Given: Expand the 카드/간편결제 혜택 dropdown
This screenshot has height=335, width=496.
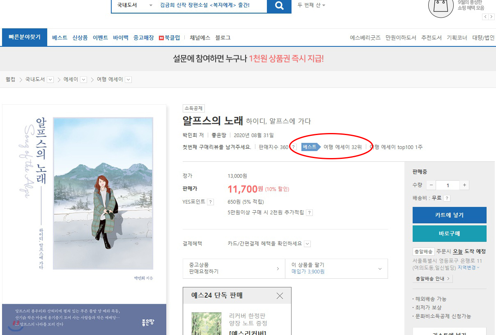Looking at the screenshot, I should point(308,244).
